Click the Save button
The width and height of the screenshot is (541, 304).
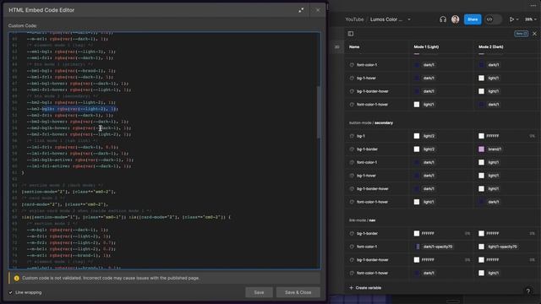pyautogui.click(x=259, y=292)
